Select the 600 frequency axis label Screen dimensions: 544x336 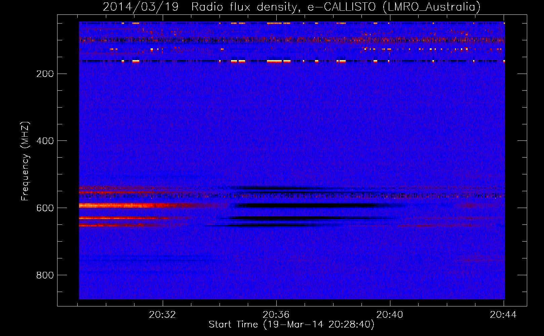tap(45, 208)
